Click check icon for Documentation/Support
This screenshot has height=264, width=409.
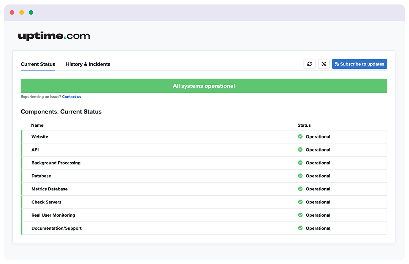click(x=300, y=228)
